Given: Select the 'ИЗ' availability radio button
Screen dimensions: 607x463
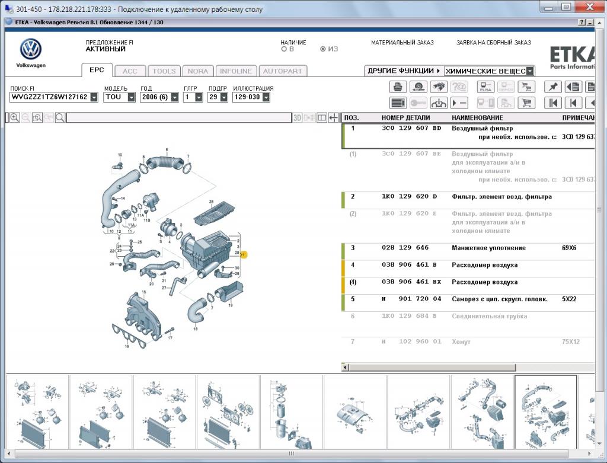Looking at the screenshot, I should (323, 49).
